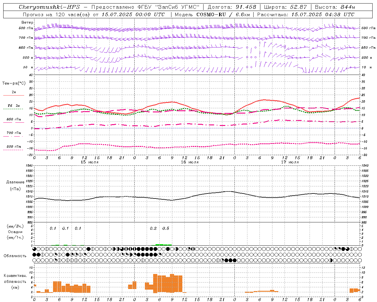
Task: Click the left 850 гПа wind level label
Action: click(x=26, y=47)
